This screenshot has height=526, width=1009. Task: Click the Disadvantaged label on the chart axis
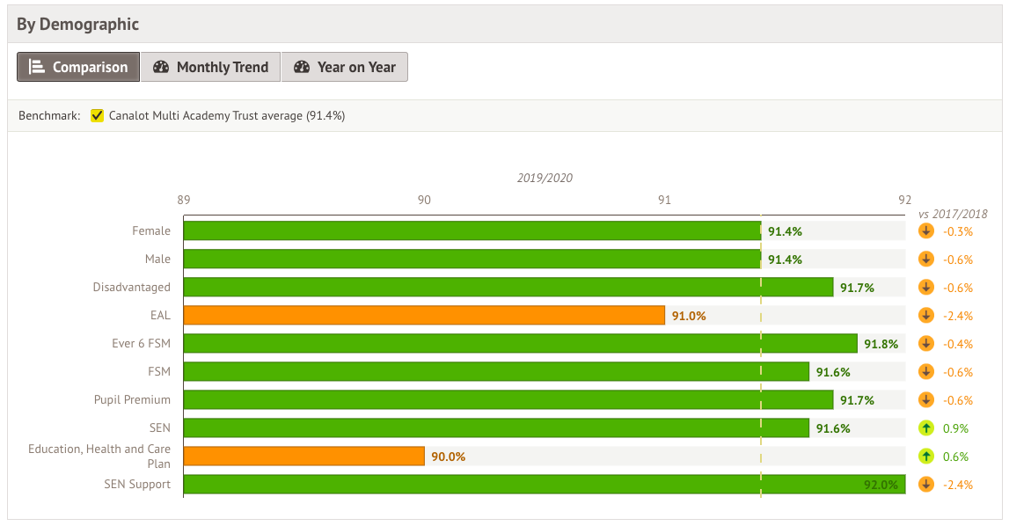point(132,288)
